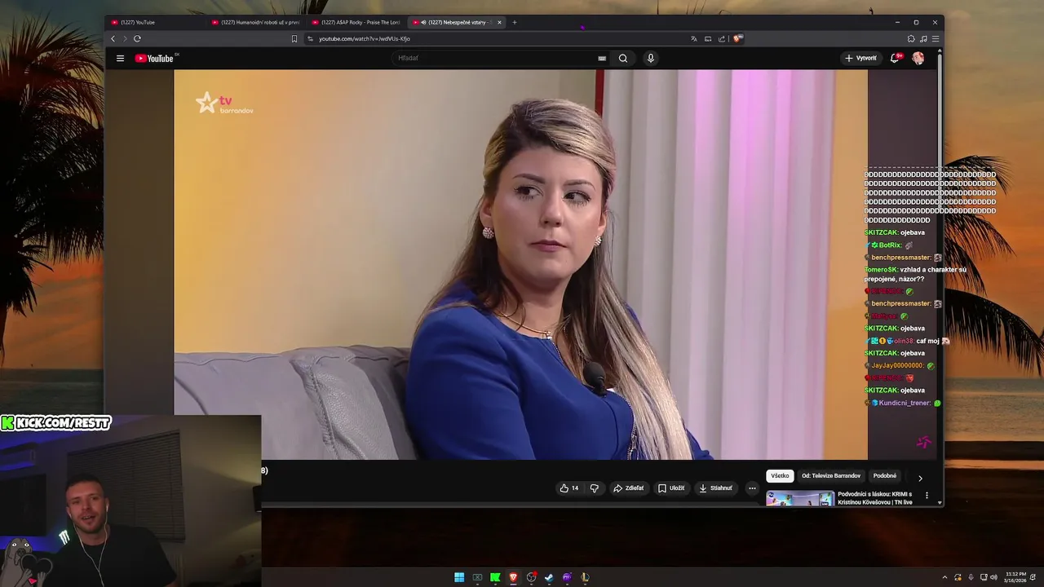This screenshot has height=587, width=1044.
Task: Show hidden system tray icons
Action: tap(944, 577)
